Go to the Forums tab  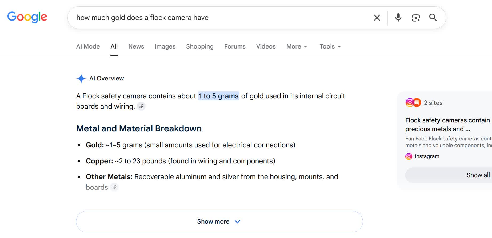(235, 46)
